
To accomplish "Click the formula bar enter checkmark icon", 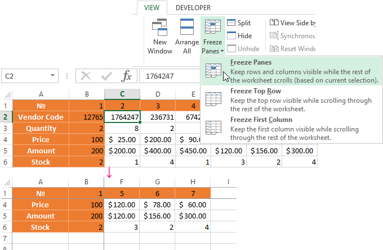I will [x=106, y=76].
